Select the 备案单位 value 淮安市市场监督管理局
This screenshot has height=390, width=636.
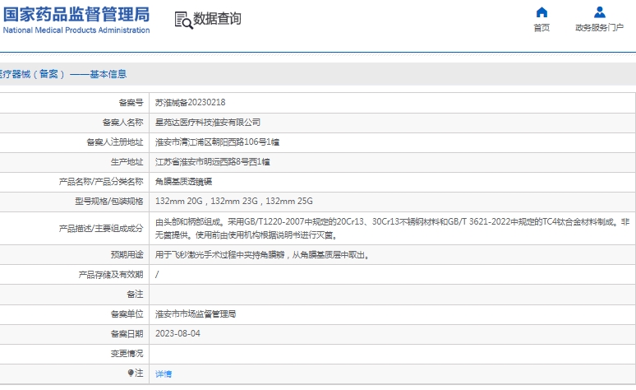tap(196, 314)
